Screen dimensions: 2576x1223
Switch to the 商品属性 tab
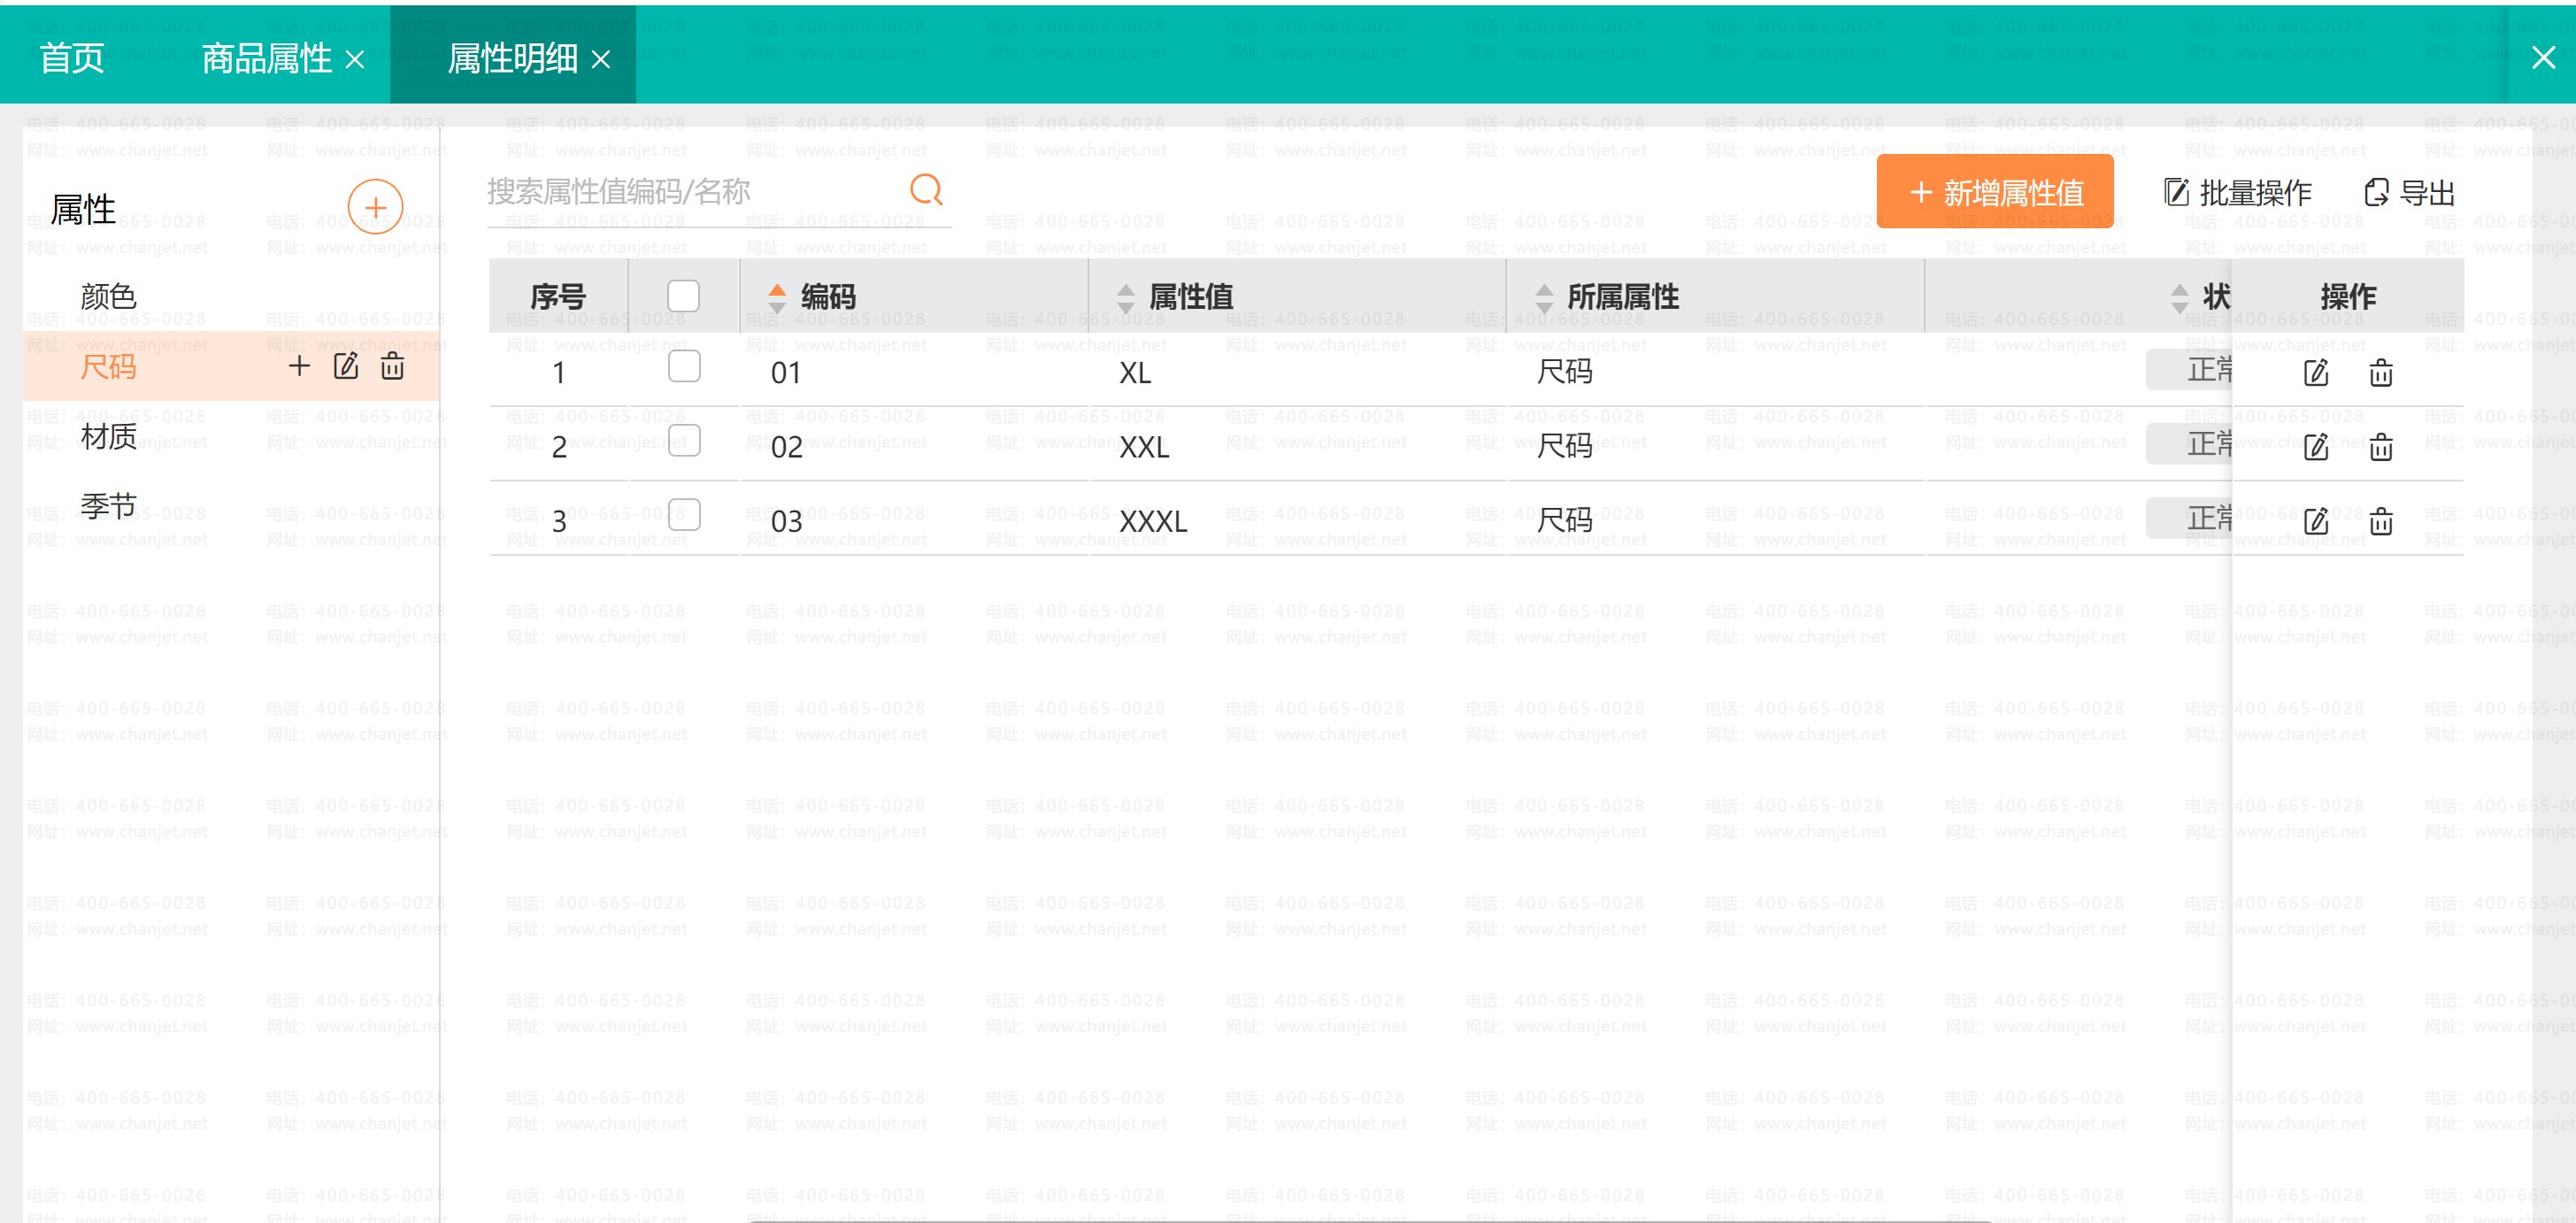tap(266, 58)
